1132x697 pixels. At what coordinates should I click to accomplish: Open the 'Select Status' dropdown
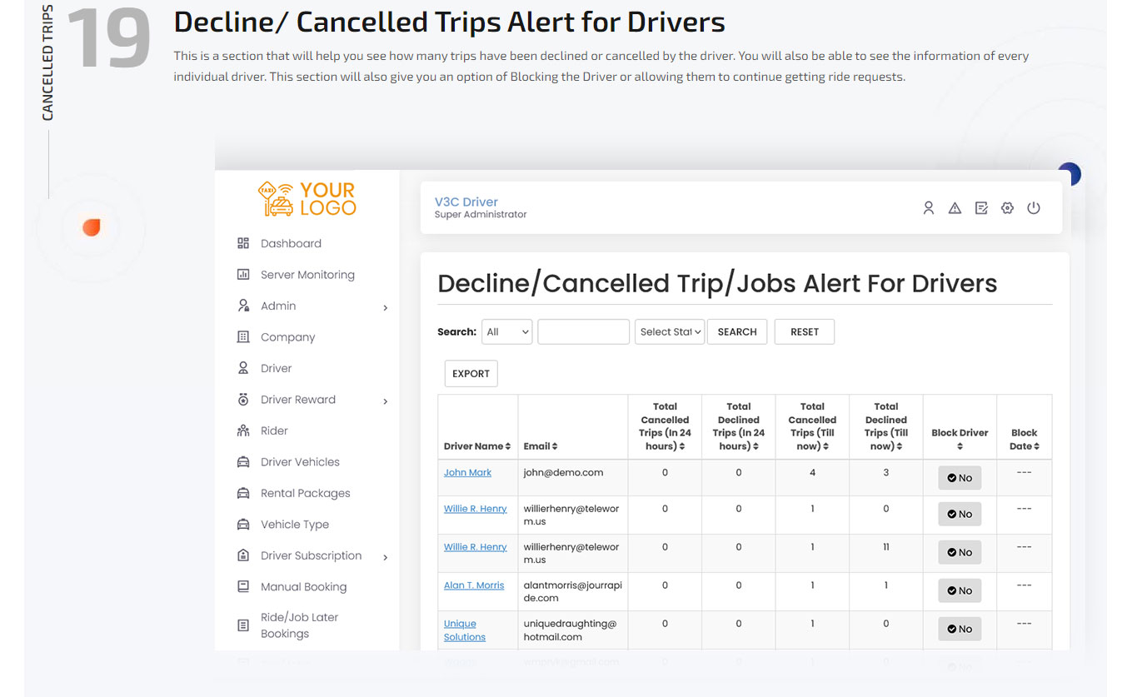[670, 331]
